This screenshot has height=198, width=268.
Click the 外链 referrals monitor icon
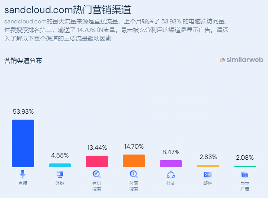point(60,175)
